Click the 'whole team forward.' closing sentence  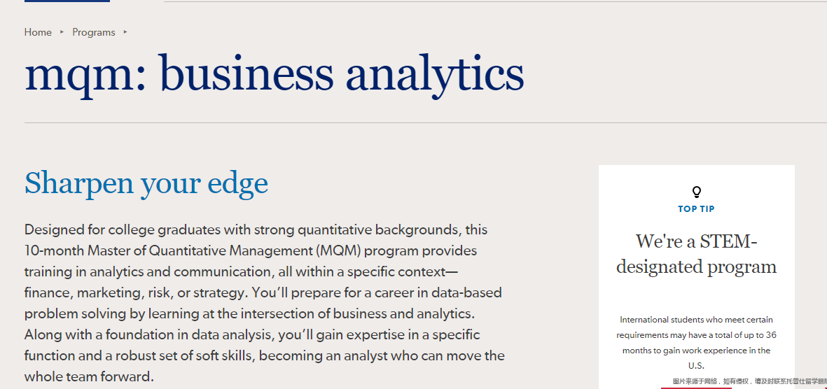(89, 377)
